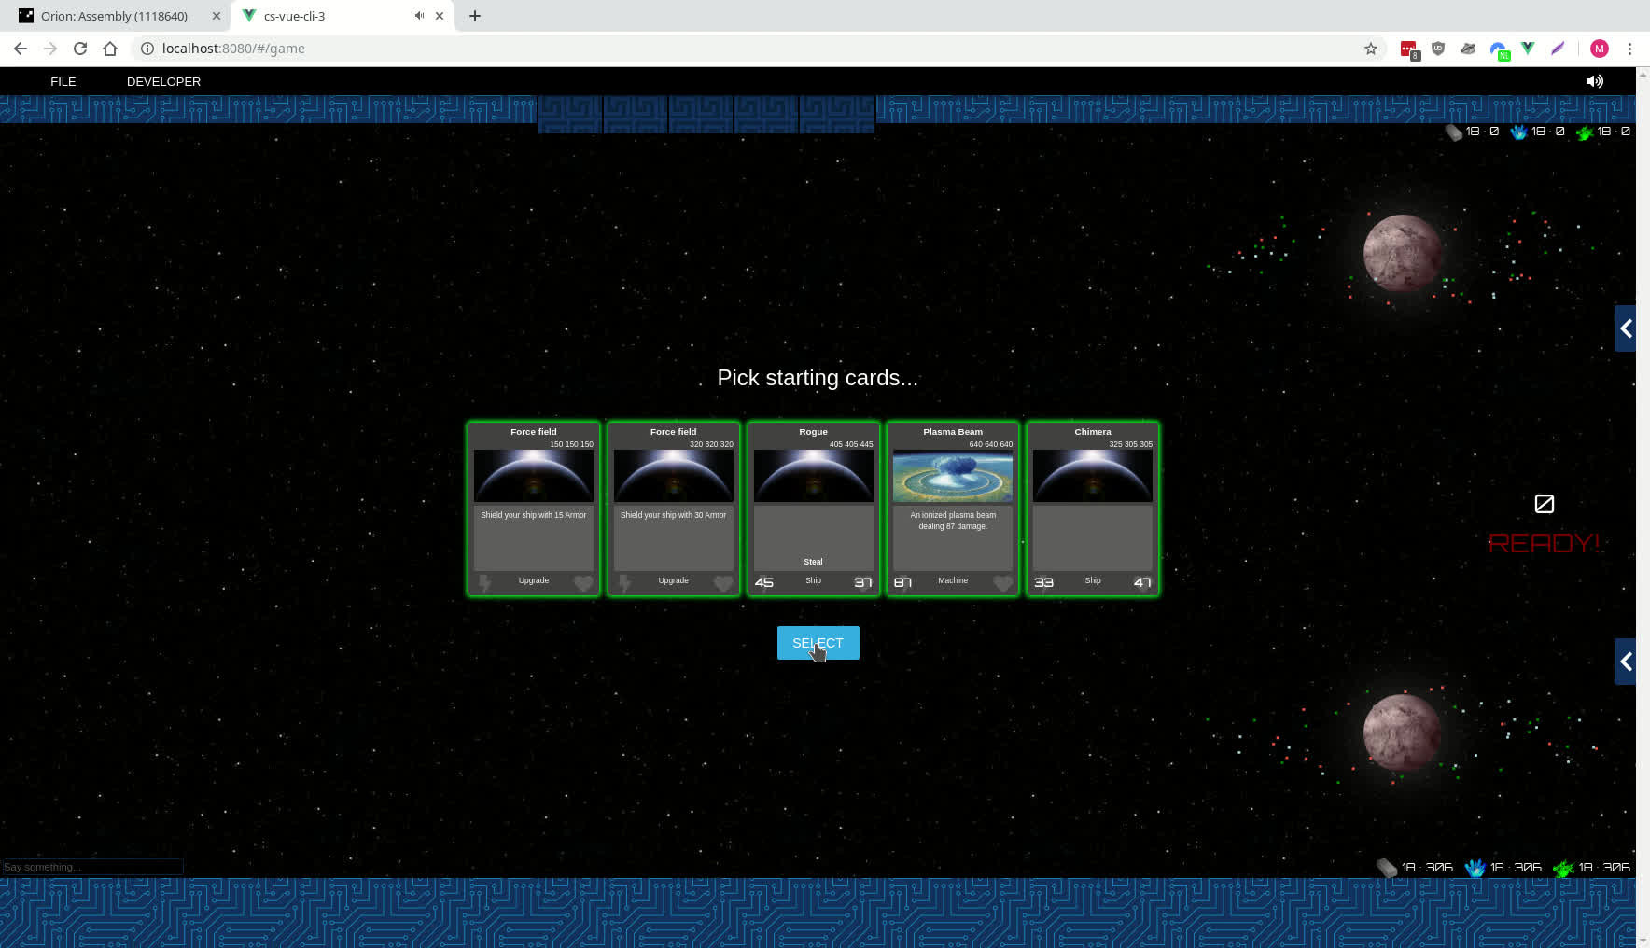Open the uBlock Origin shield extension
1650x948 pixels.
[1438, 49]
